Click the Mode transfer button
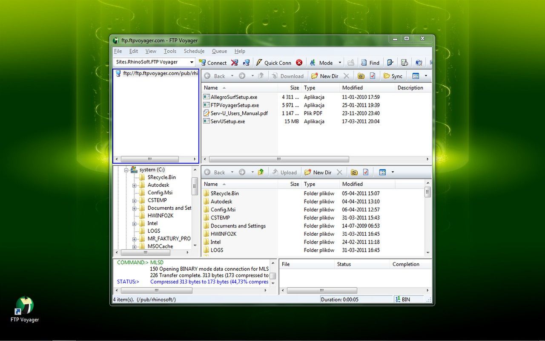The width and height of the screenshot is (545, 341). [321, 63]
